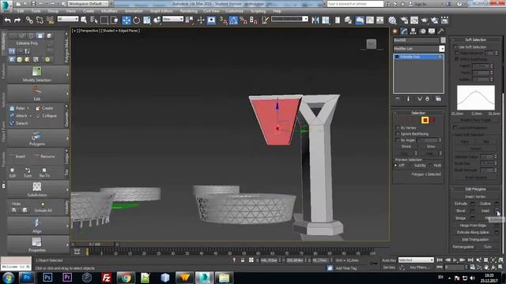The image size is (506, 284).
Task: Open the reference coordinate system View dropdown
Action: [x=172, y=19]
